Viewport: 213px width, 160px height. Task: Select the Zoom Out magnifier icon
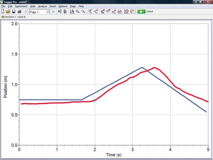tap(83, 12)
